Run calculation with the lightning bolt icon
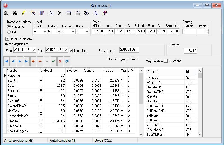 (x=24, y=13)
